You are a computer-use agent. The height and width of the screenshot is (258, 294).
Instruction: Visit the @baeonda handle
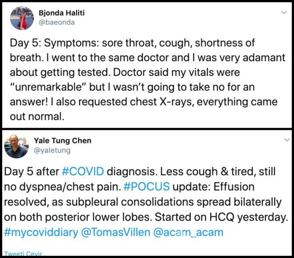click(x=60, y=21)
